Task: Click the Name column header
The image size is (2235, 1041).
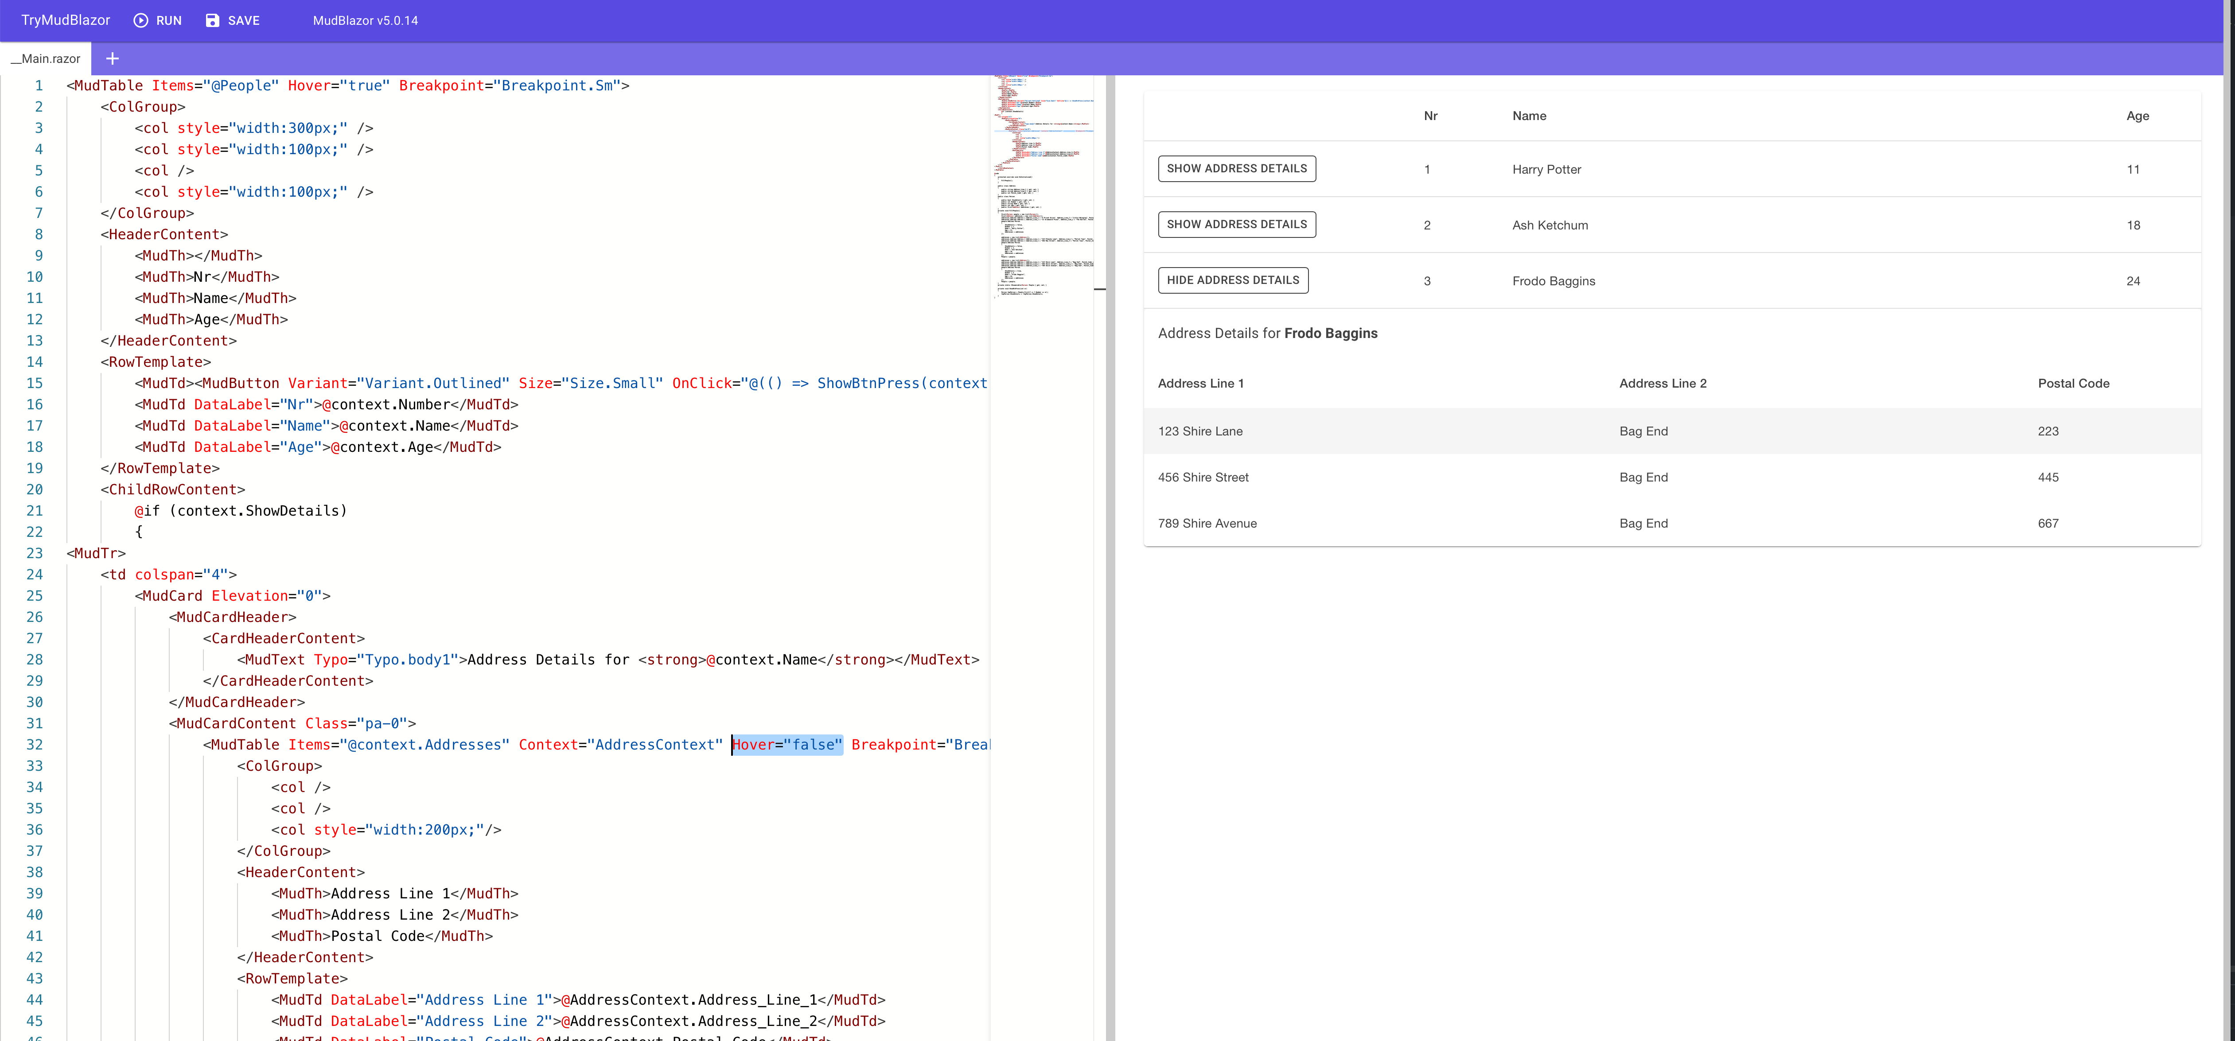Action: (x=1529, y=115)
